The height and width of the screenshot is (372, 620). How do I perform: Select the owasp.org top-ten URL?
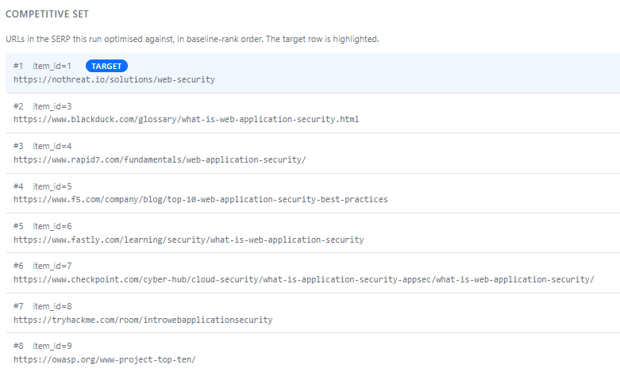pos(104,360)
